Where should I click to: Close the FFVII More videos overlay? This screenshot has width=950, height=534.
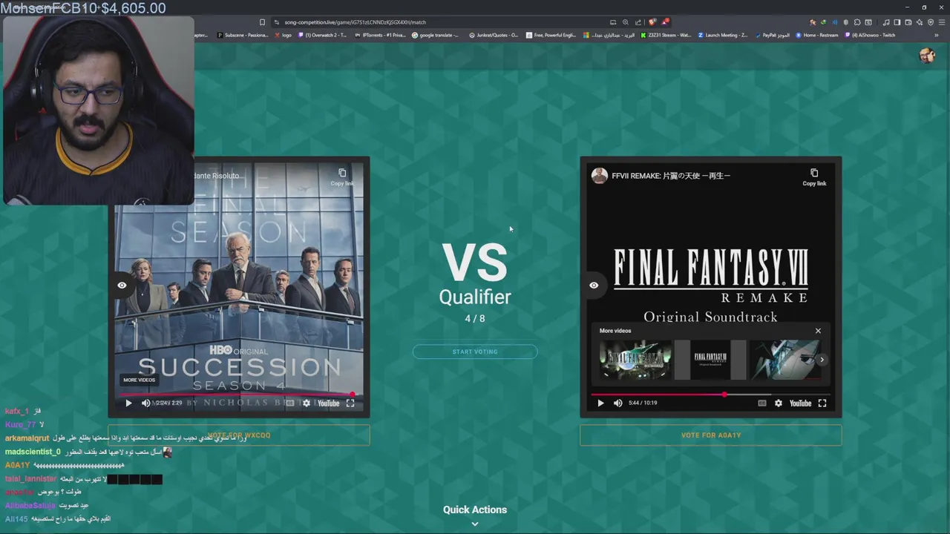click(818, 331)
